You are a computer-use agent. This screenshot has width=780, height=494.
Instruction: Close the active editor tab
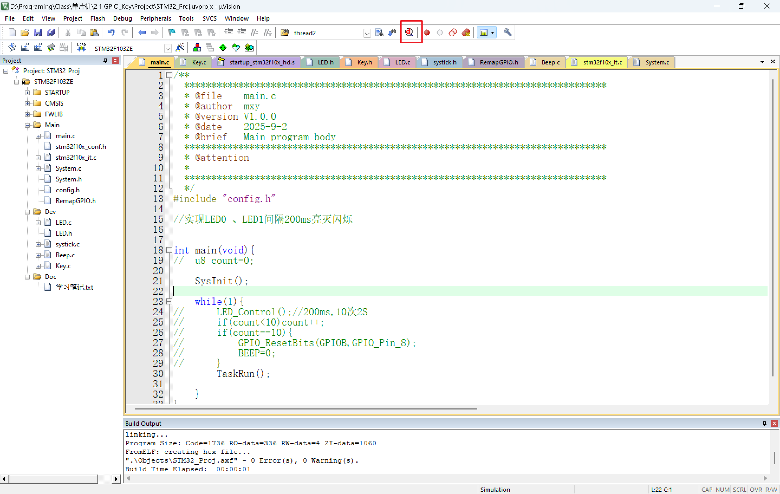[x=773, y=61]
